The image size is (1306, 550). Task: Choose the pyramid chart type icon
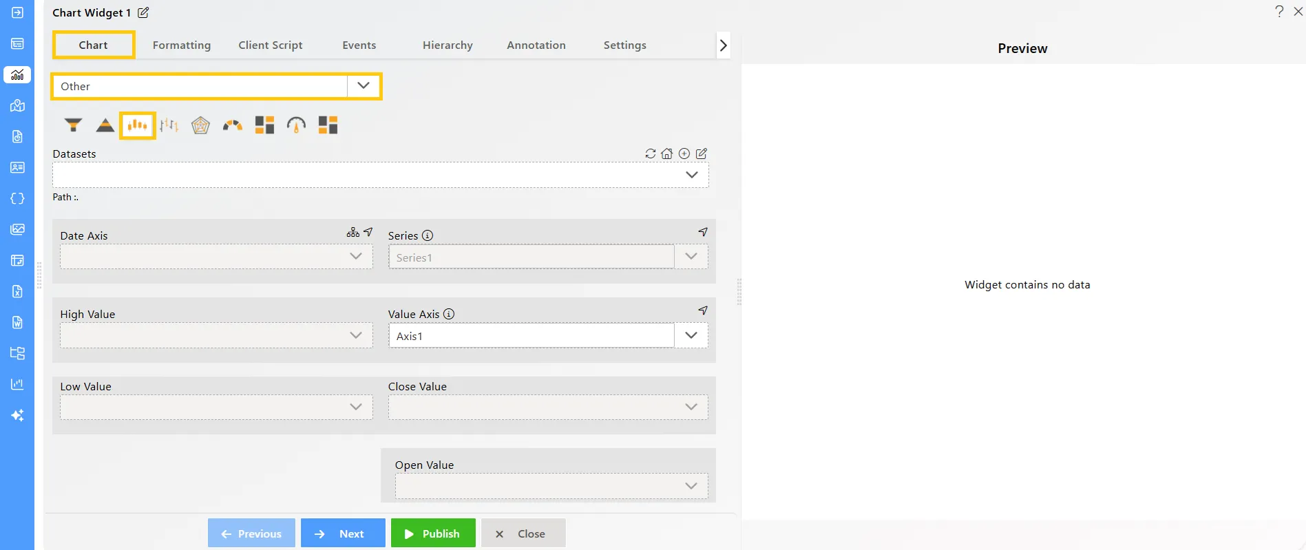[x=105, y=125]
